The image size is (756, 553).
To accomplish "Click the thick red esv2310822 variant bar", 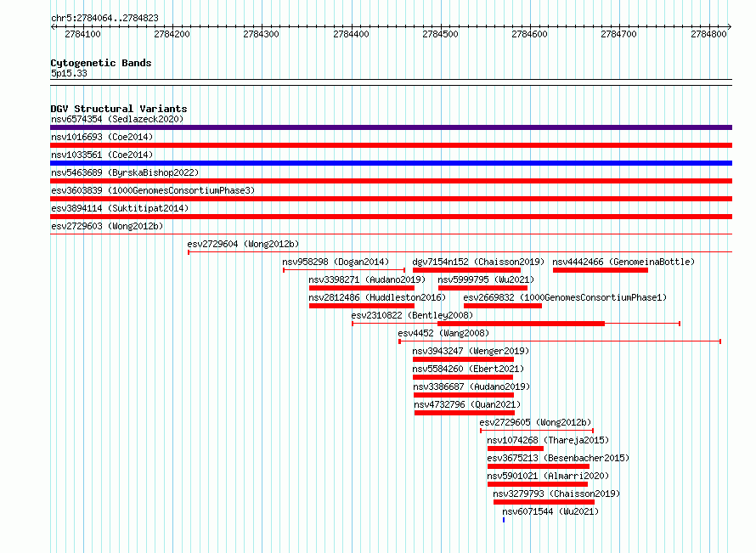I will click(521, 324).
